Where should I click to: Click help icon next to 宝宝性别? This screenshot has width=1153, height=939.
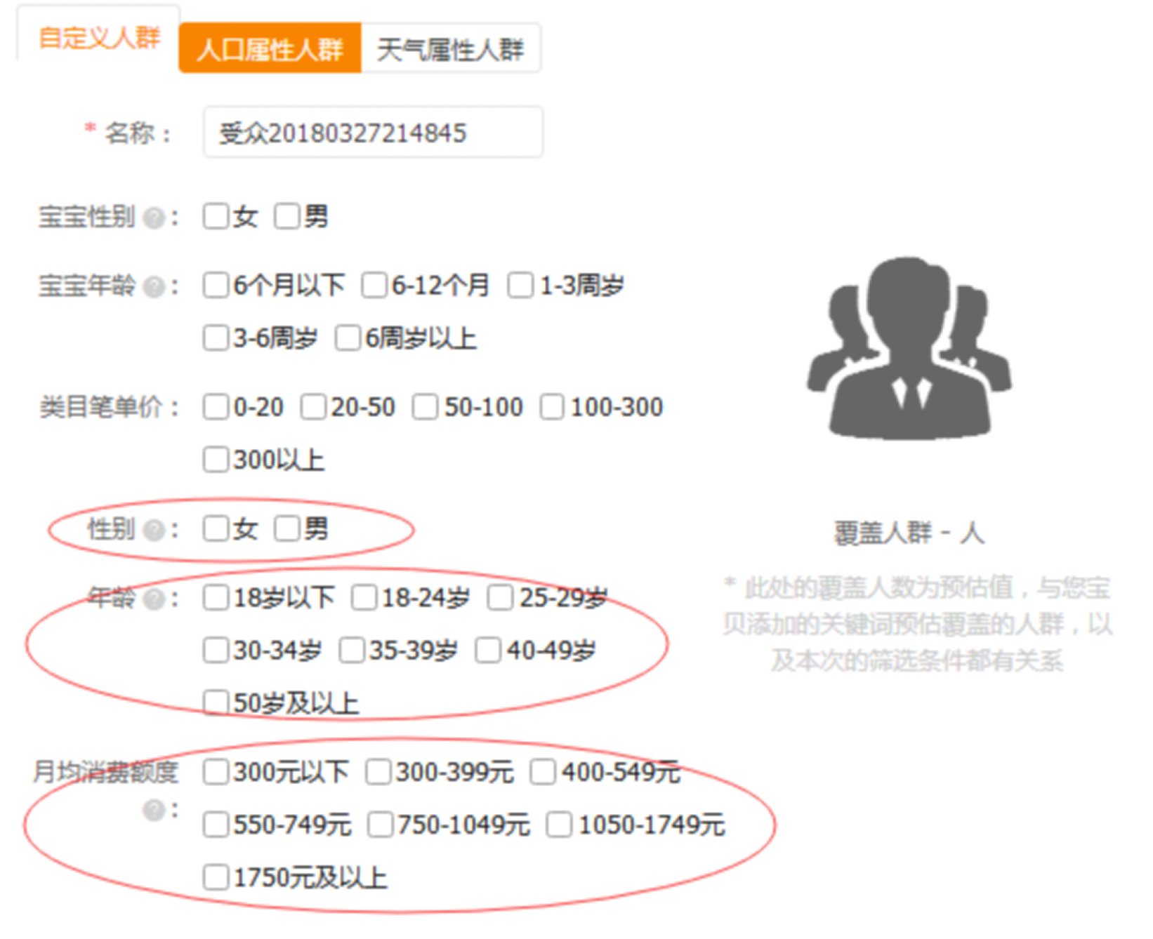pos(154,218)
